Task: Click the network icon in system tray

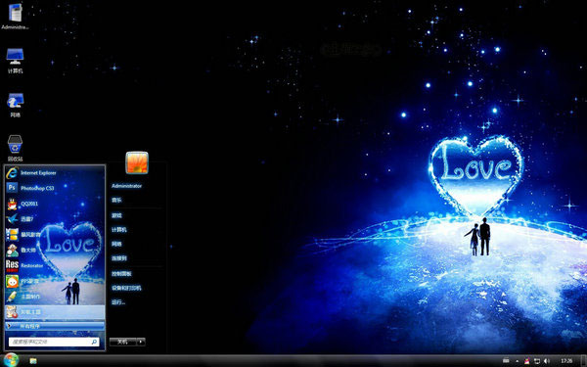Action: [x=537, y=361]
